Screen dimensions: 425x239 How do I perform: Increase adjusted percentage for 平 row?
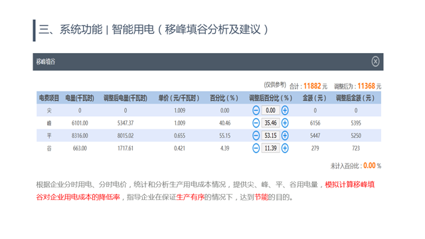(285, 135)
